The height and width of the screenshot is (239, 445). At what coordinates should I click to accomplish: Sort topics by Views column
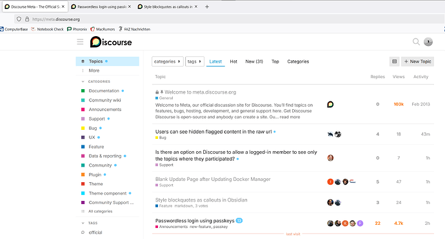tap(399, 77)
